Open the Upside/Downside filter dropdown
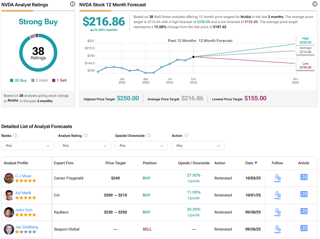The height and width of the screenshot is (239, 320). 141,146
